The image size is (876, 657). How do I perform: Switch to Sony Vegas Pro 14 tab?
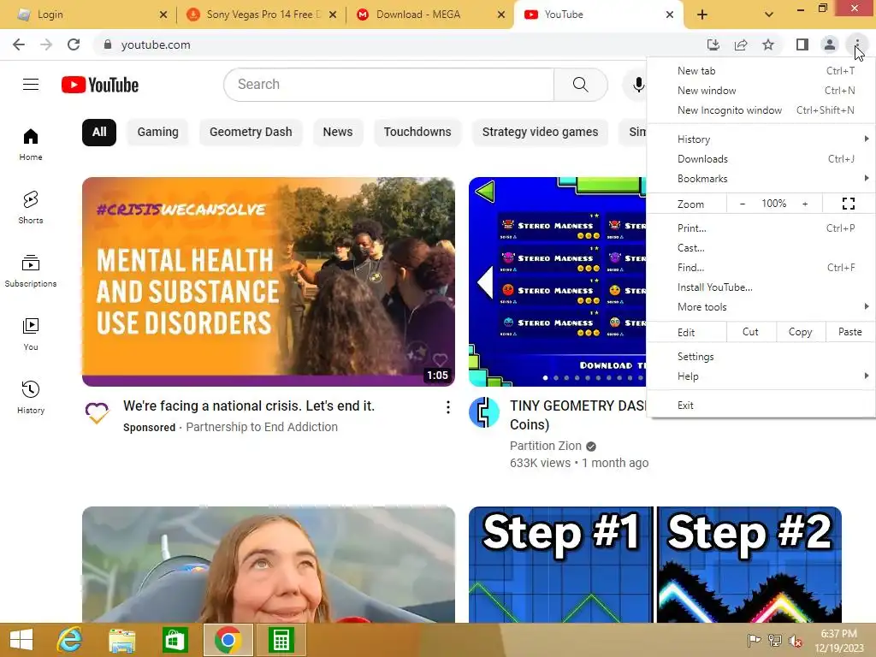coord(260,15)
